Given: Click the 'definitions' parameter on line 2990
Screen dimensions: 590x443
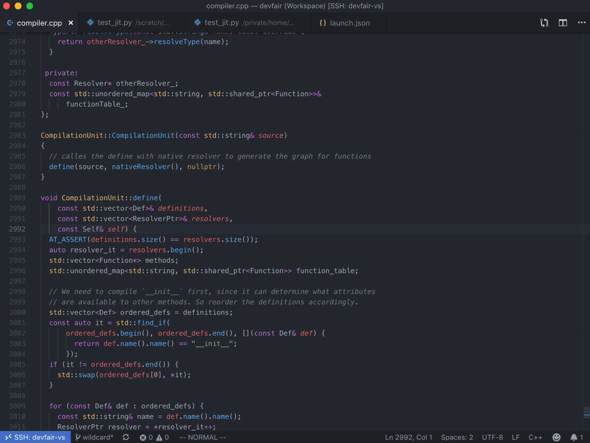Looking at the screenshot, I should tap(181, 208).
